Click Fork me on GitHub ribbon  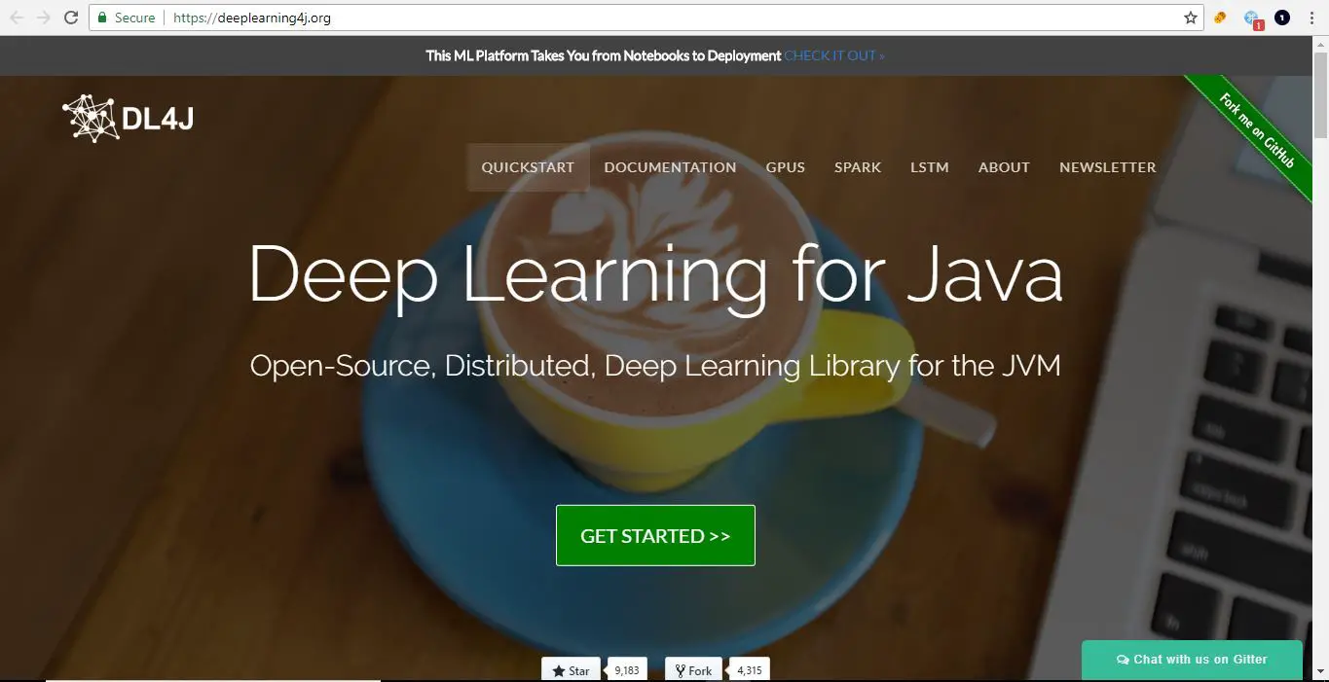(1258, 131)
